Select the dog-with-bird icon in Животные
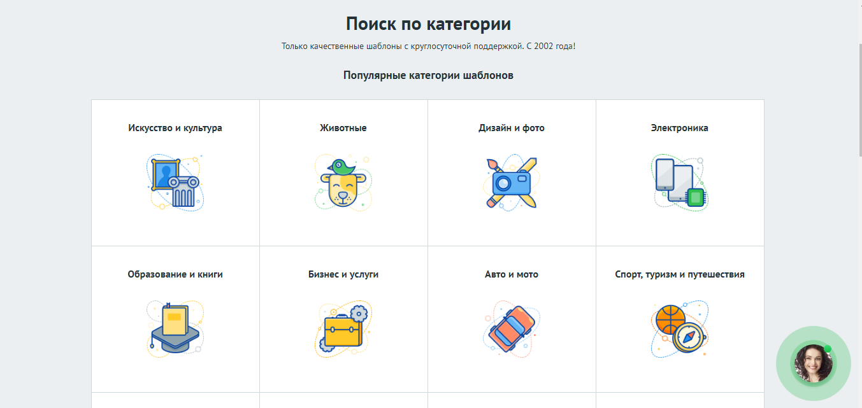Screen dimensions: 862x408 coord(343,183)
